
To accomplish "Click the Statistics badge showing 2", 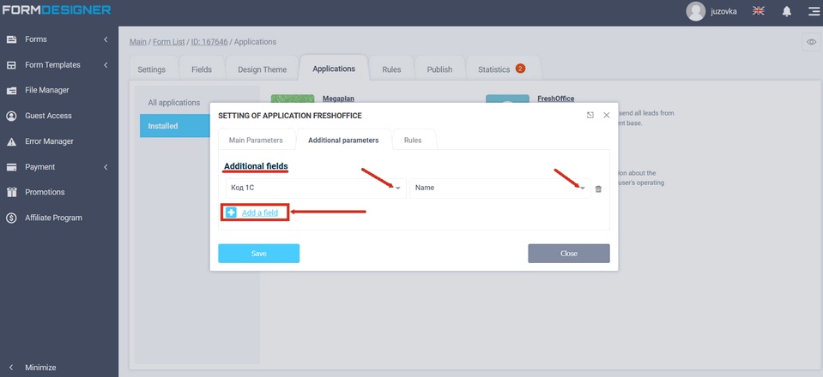I will point(520,69).
